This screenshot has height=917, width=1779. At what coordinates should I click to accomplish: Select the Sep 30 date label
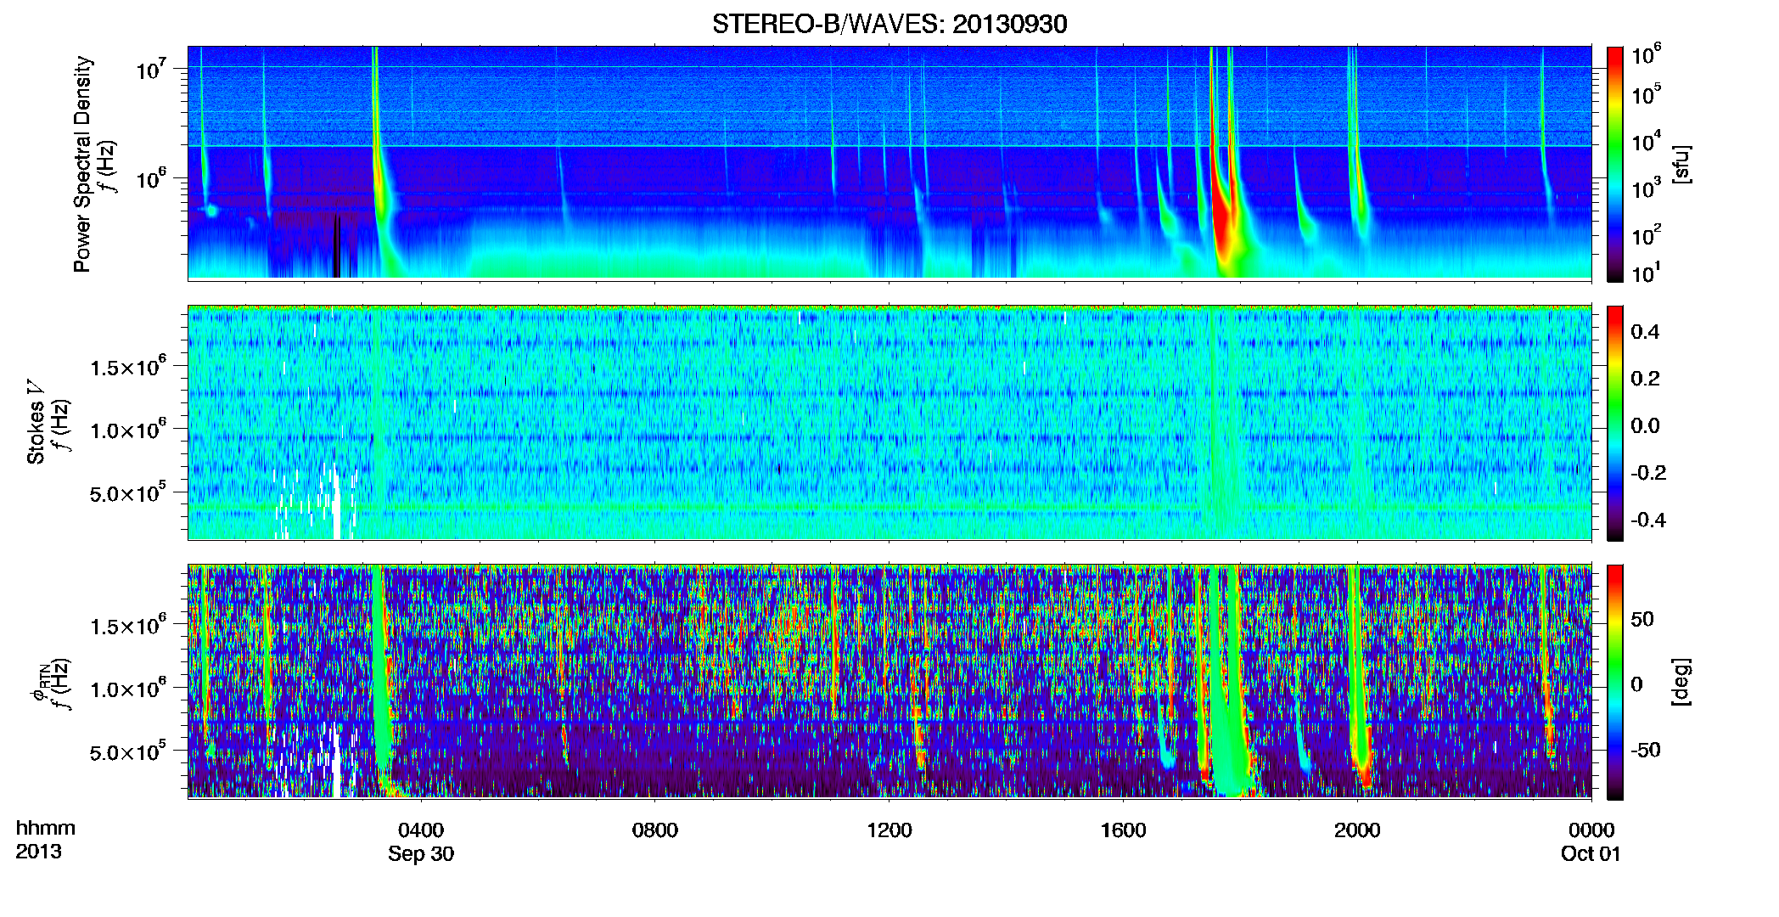421,853
